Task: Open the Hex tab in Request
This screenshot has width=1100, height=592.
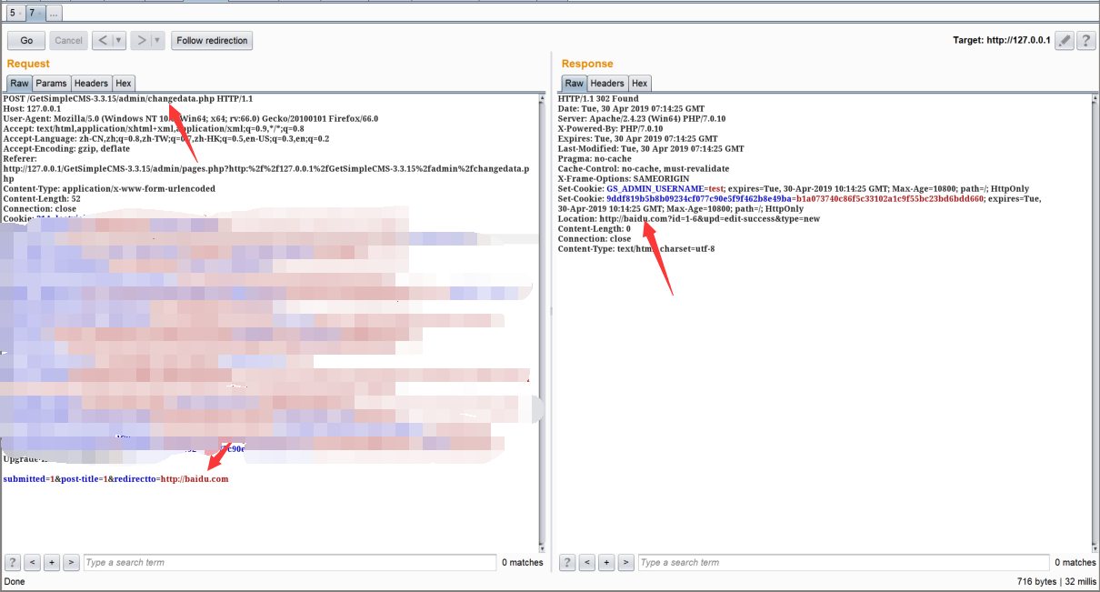Action: coord(124,83)
